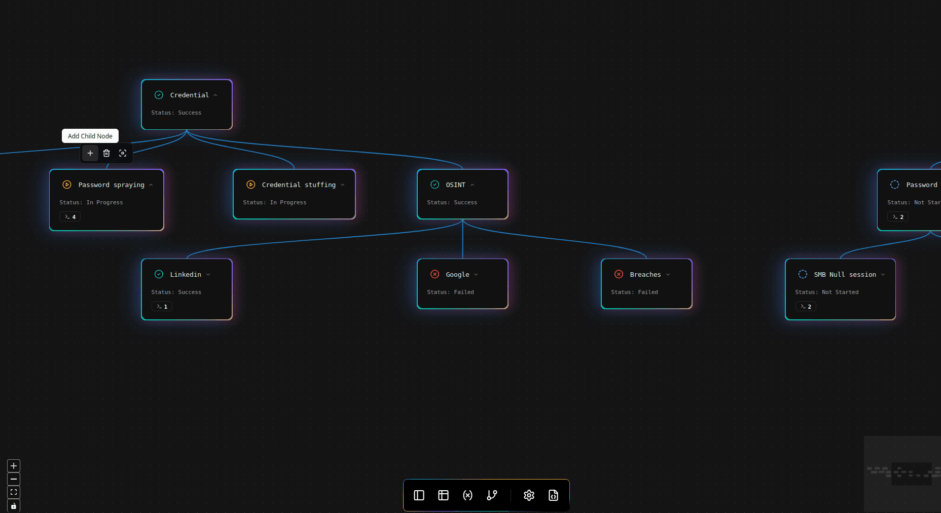Click the terminal badge 1 on Linkedin node

coord(161,306)
